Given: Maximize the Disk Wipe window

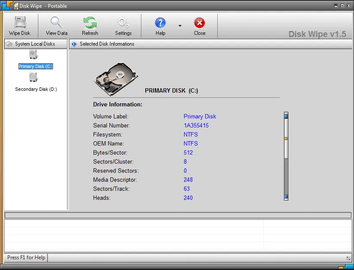Looking at the screenshot, I should [342, 6].
